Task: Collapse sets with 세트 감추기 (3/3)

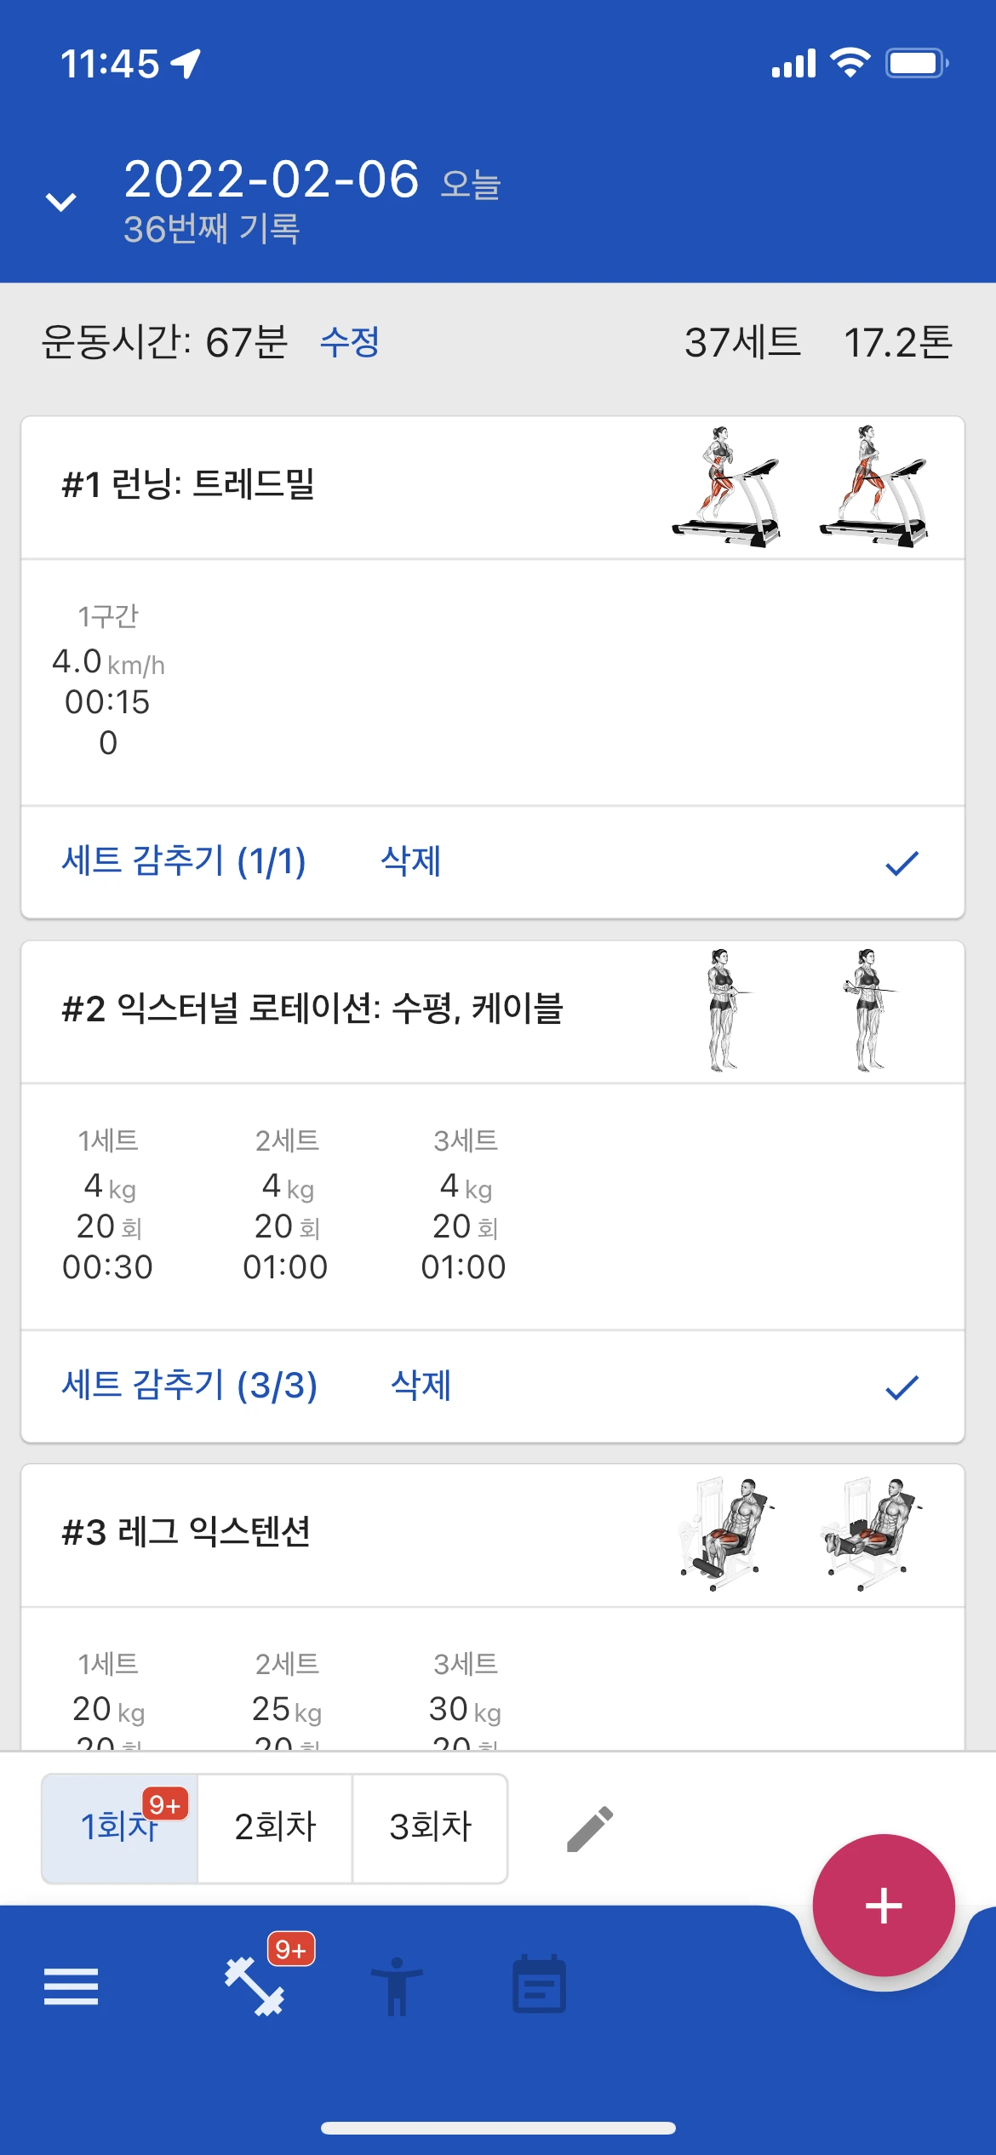Action: point(190,1386)
